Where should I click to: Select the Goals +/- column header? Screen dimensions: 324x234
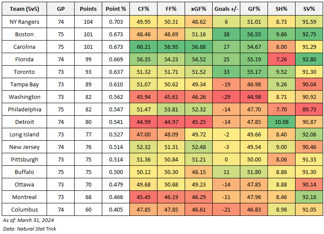226,9
